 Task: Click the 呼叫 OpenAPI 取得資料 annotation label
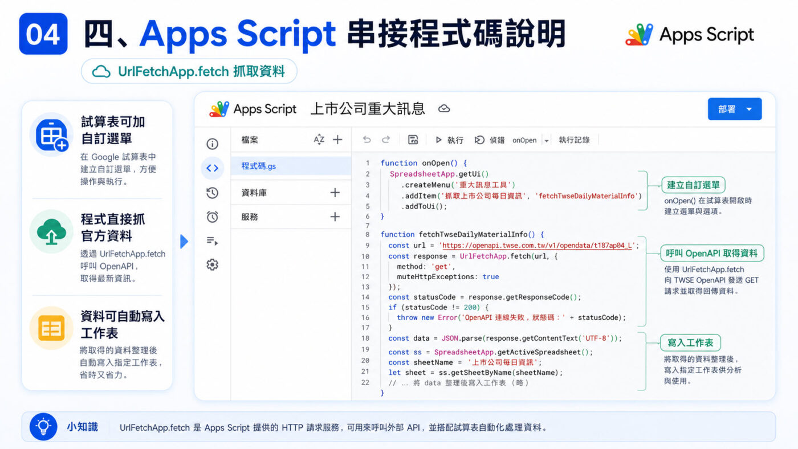(x=712, y=253)
